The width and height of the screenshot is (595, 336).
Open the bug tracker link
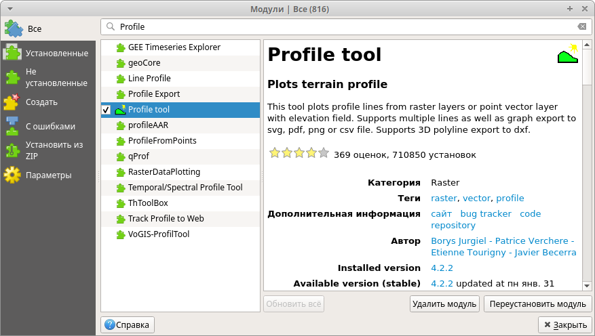tap(486, 214)
